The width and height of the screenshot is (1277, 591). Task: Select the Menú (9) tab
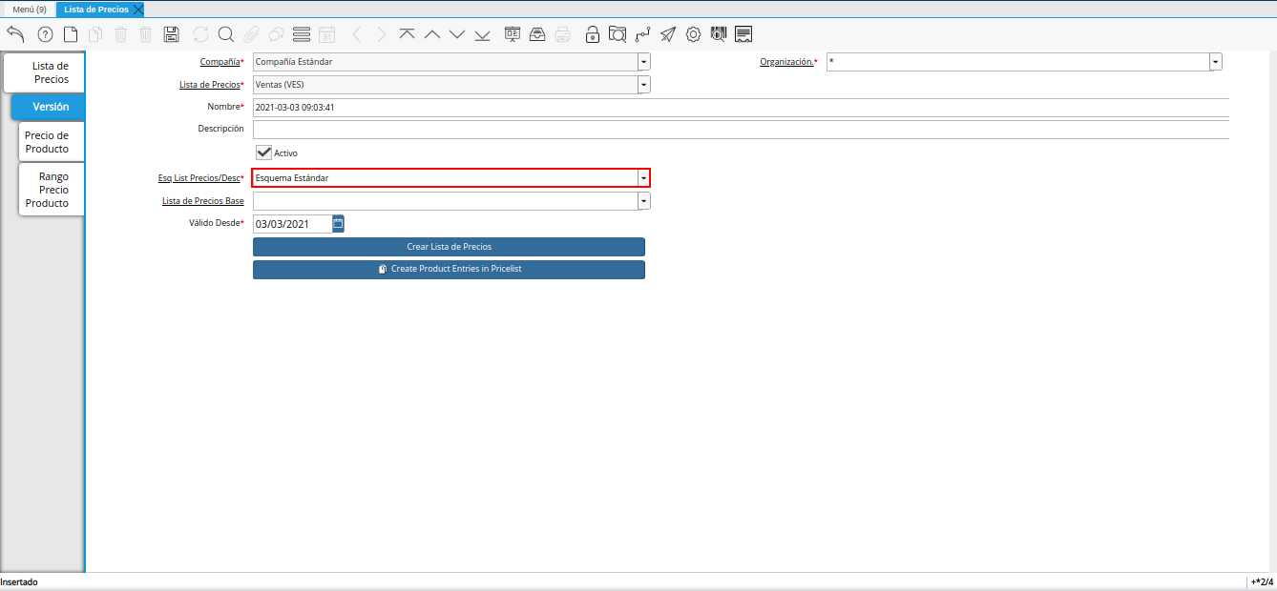click(29, 9)
